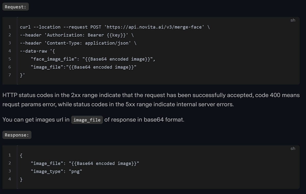Viewport: 306px width, 194px height.
Task: Click closing brace on response line 4
Action: [21, 180]
